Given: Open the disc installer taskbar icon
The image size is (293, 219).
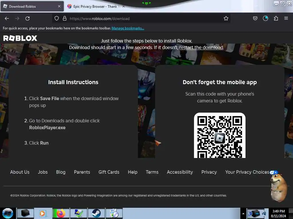Looking at the screenshot, I should [x=114, y=213].
